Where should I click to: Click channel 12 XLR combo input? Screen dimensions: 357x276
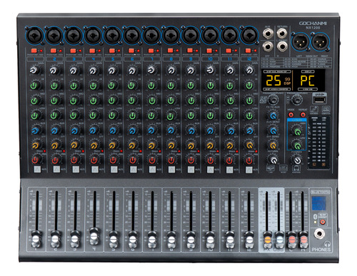pos(249,36)
